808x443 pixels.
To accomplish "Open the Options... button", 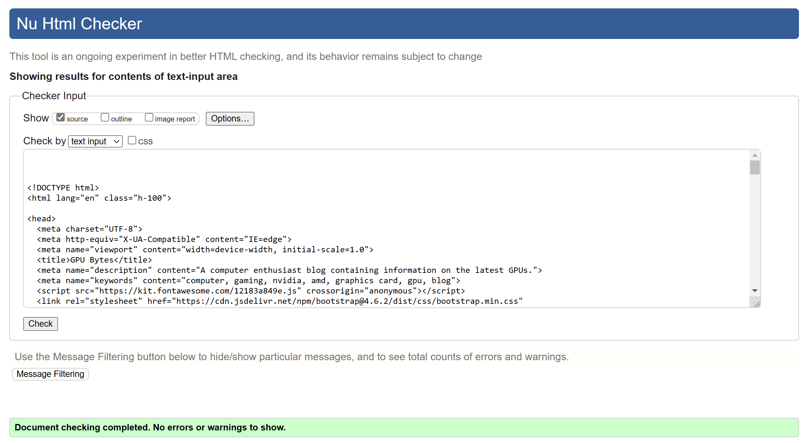I will coord(230,119).
